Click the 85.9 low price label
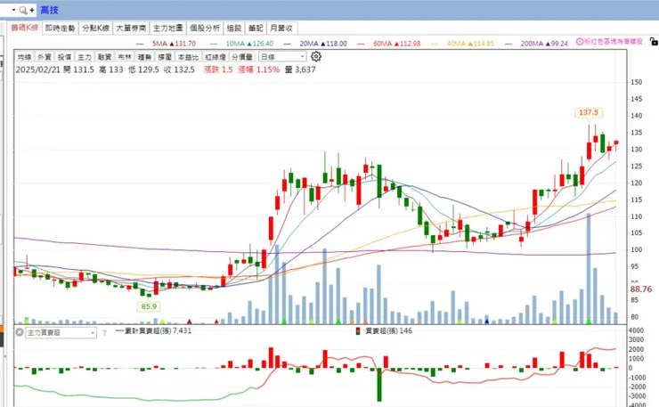The width and height of the screenshot is (659, 407). (x=149, y=306)
